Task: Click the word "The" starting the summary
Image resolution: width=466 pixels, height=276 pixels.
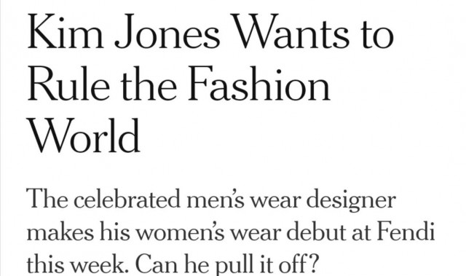Action: click(47, 199)
